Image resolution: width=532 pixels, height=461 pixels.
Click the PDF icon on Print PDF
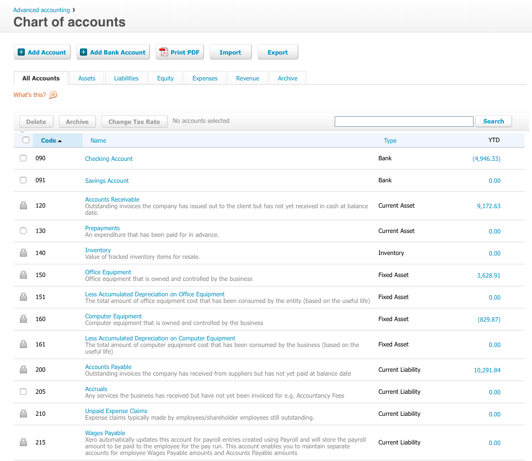point(163,52)
